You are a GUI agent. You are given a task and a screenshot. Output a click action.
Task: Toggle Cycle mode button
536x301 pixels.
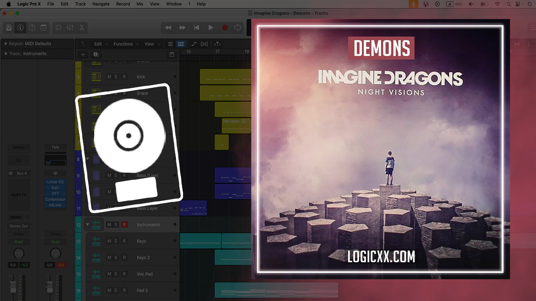(x=238, y=28)
